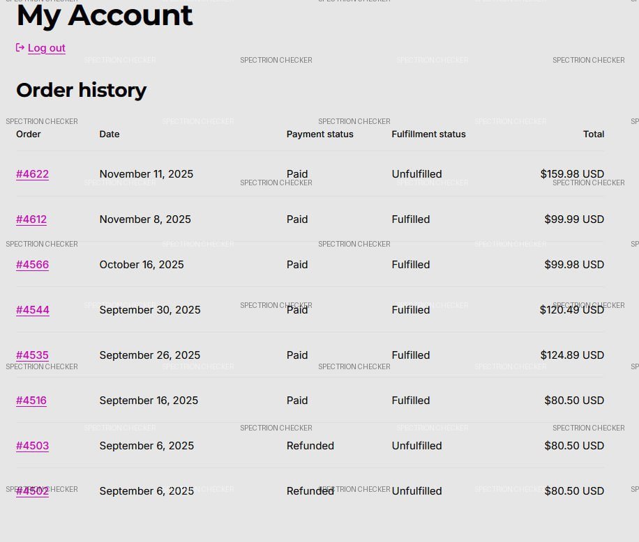The image size is (639, 542).
Task: Open refunded order #4503
Action: 32,446
